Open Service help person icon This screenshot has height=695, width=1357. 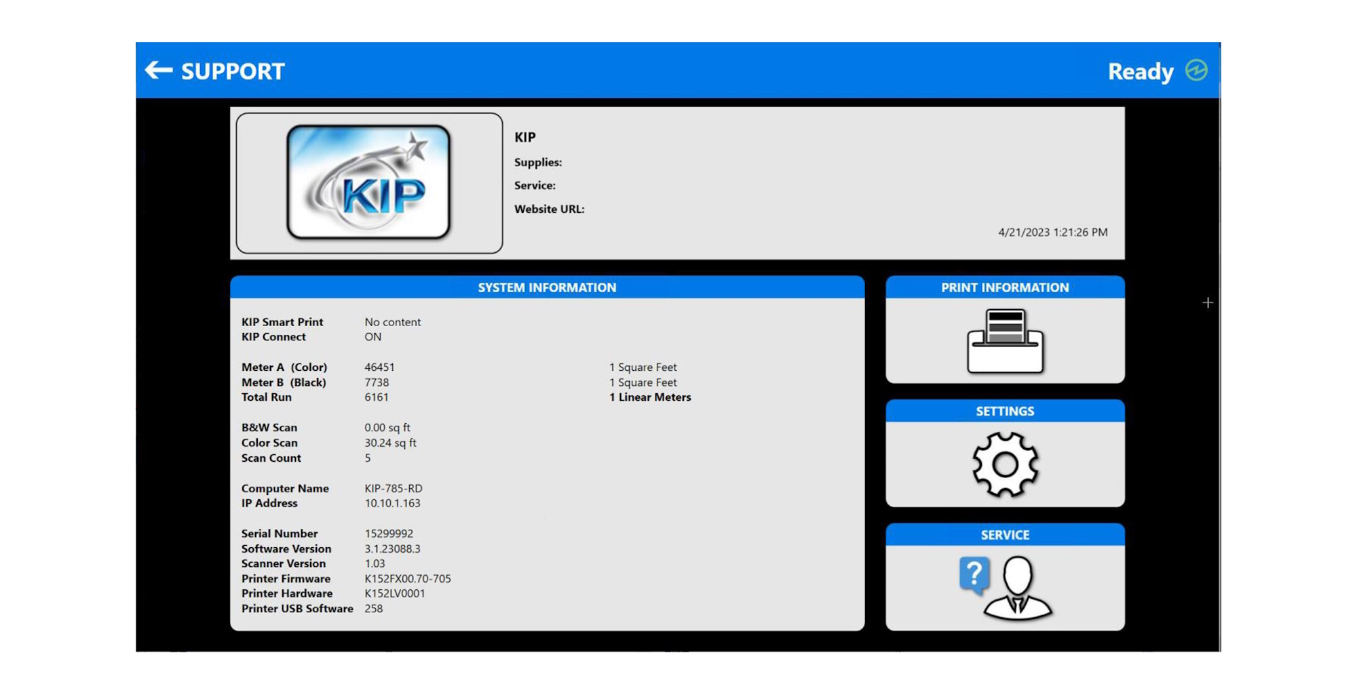[x=1005, y=588]
